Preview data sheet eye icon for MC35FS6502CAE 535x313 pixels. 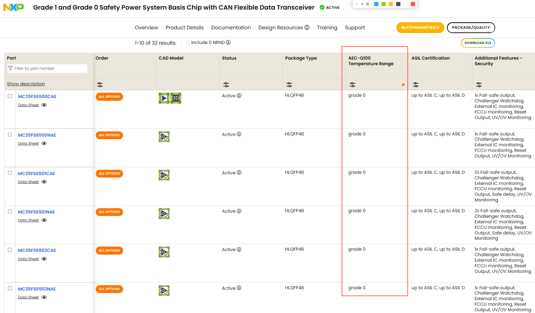44,259
